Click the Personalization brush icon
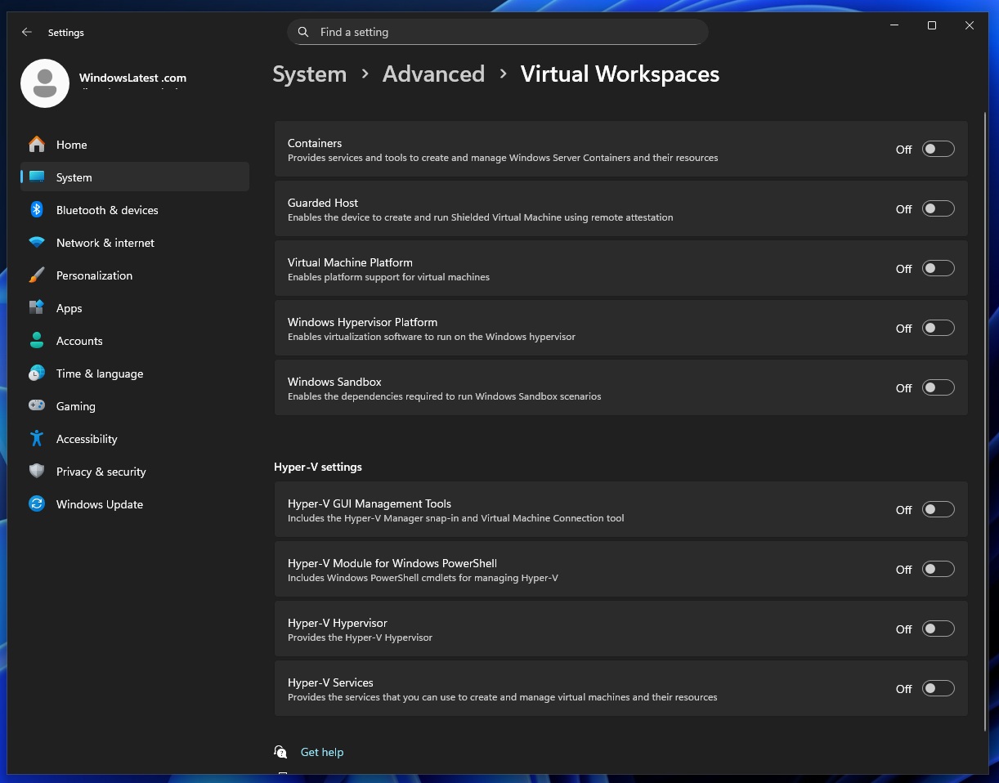The image size is (999, 783). click(36, 275)
